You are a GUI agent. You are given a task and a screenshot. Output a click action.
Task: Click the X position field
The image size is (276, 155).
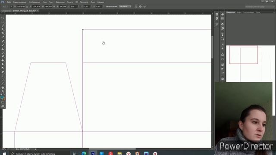(x=21, y=6)
